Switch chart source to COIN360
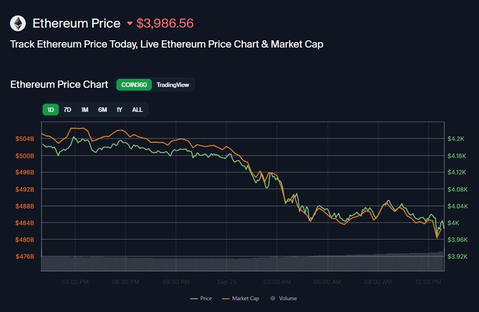The width and height of the screenshot is (479, 312). (134, 85)
